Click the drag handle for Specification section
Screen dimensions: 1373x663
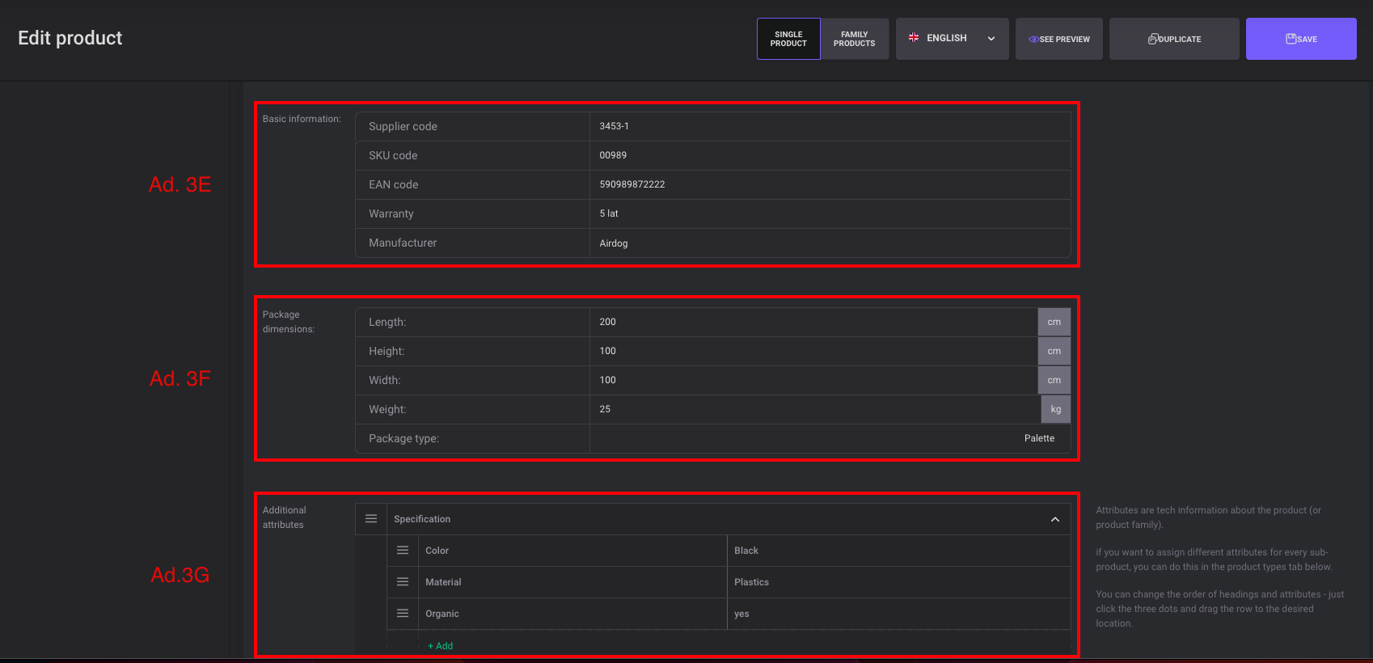tap(371, 519)
